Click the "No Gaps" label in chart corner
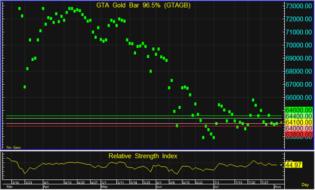The image size is (315, 190). pyautogui.click(x=13, y=147)
